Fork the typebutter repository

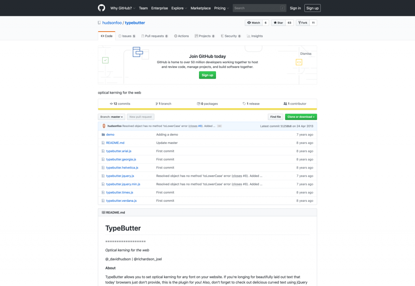(303, 23)
